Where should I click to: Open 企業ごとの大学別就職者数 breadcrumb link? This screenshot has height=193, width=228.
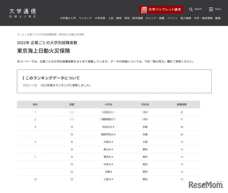coord(42,35)
